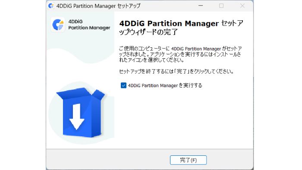Click title bar text 'セットアップ'
The height and width of the screenshot is (170, 302).
(129, 6)
